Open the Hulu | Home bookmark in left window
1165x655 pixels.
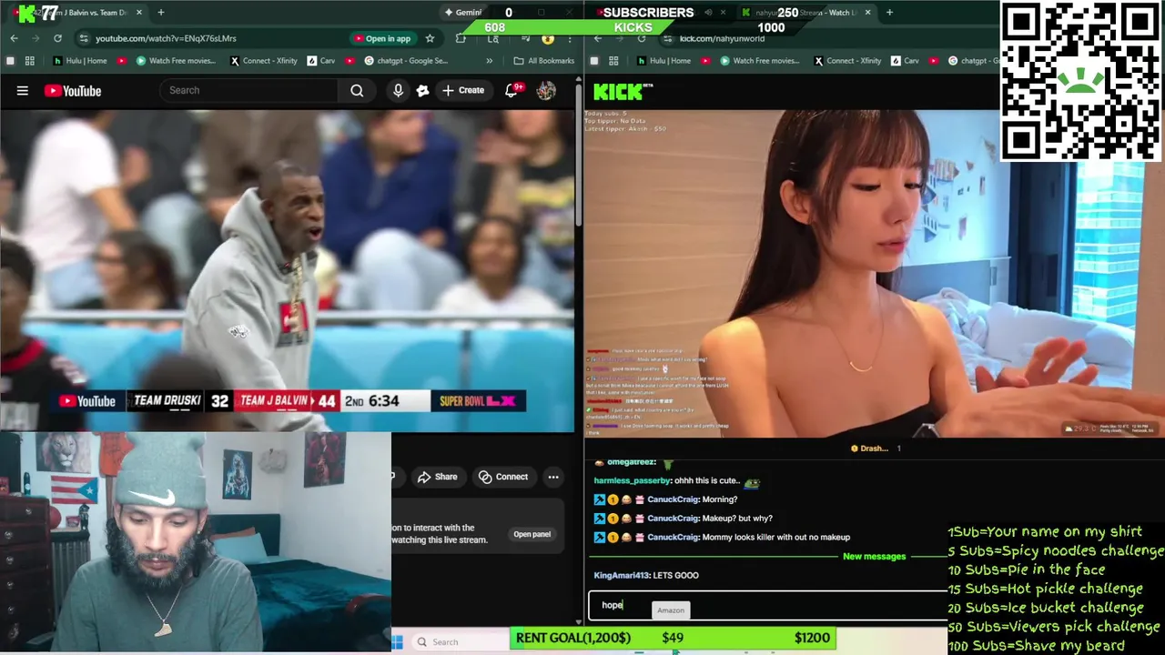pyautogui.click(x=80, y=61)
